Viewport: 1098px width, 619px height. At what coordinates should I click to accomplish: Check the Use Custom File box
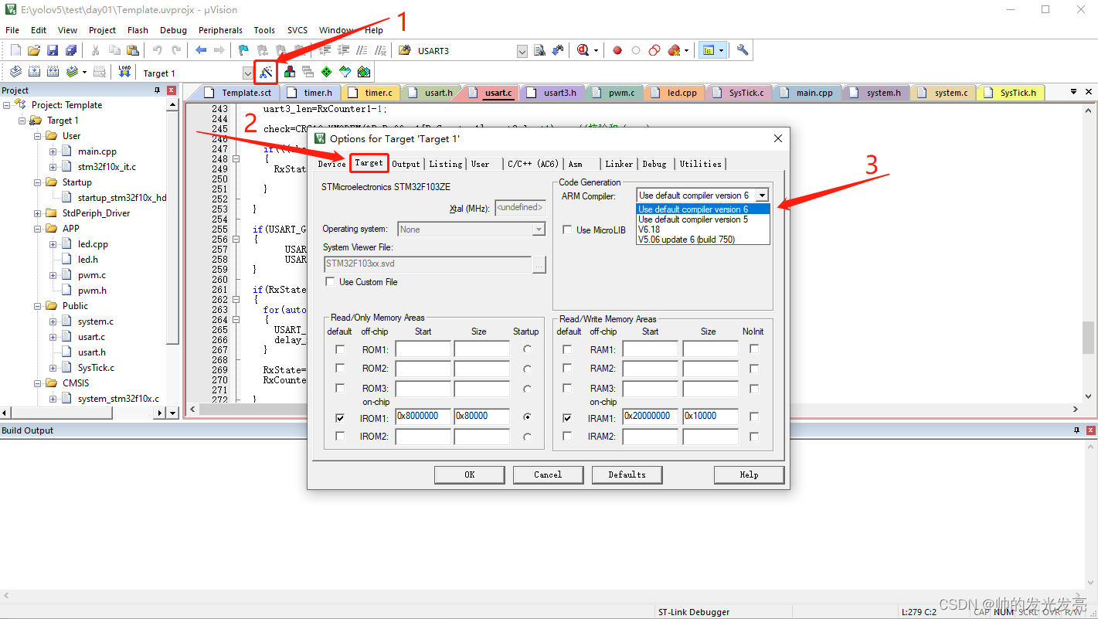coord(330,282)
